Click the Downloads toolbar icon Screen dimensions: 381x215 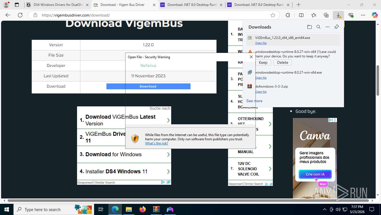click(x=338, y=15)
